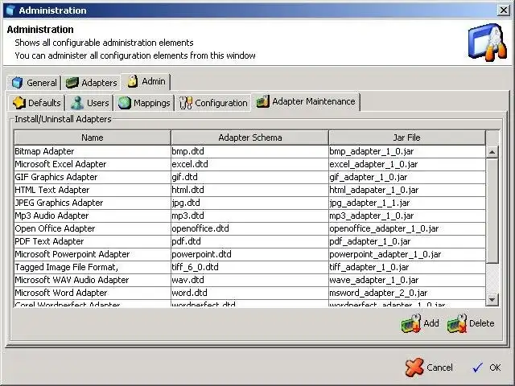Show the Mappings sub-tab

click(x=144, y=103)
